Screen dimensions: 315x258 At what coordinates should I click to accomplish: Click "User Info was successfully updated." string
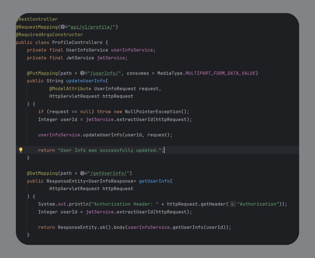click(110, 150)
